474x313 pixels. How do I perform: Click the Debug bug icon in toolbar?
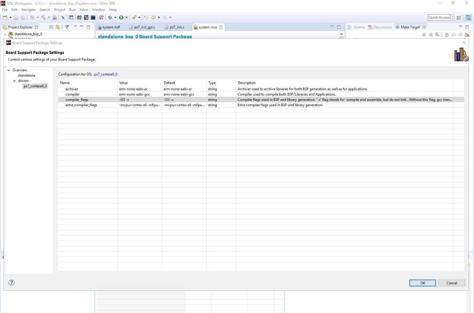110,17
